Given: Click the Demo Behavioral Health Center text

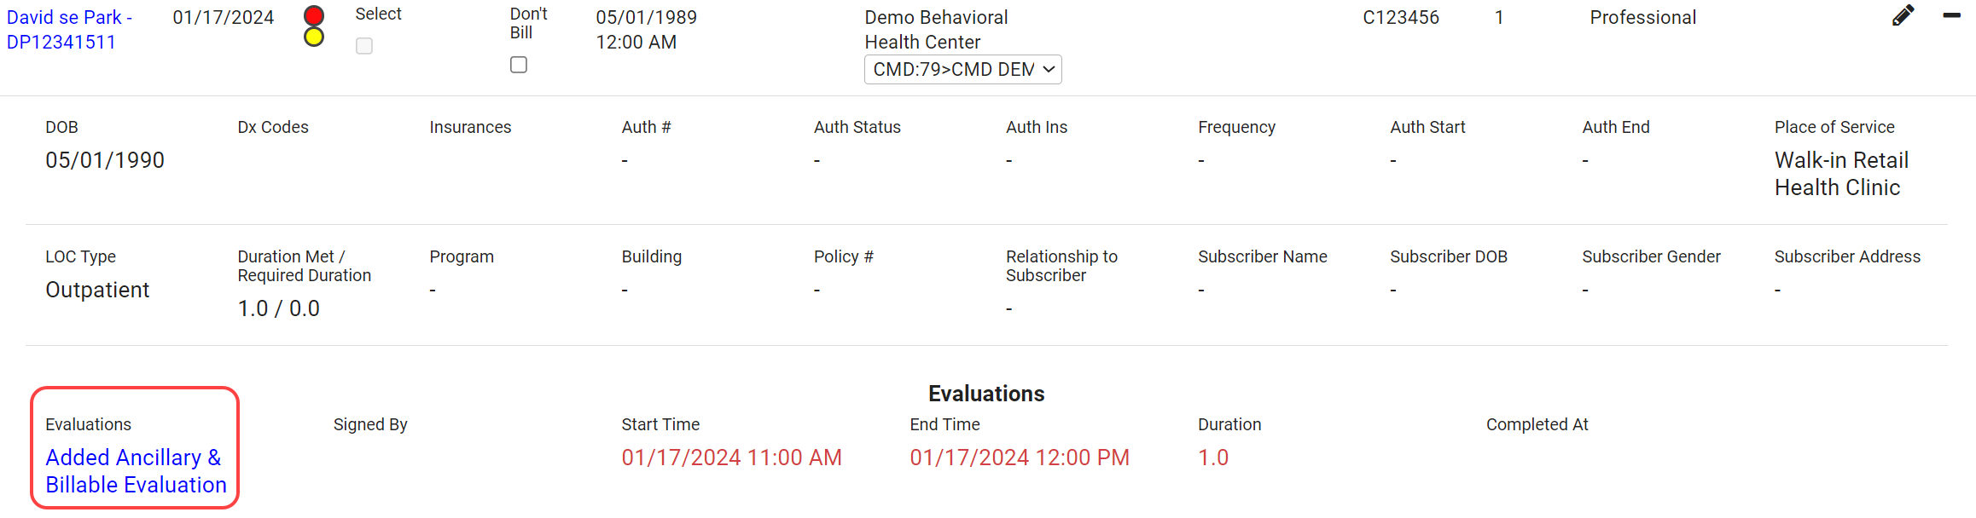Looking at the screenshot, I should (x=936, y=30).
